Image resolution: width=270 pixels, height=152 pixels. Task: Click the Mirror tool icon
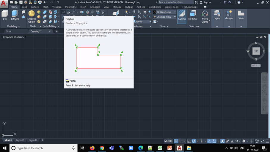[x=82, y=12]
